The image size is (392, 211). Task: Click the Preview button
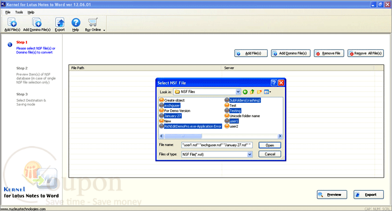tap(332, 194)
